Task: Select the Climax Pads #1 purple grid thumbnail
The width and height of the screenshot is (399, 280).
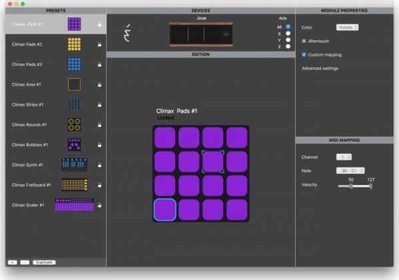Action: tap(75, 24)
